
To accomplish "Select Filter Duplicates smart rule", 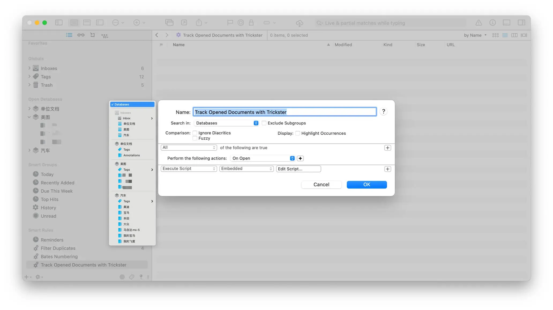I will point(87,248).
